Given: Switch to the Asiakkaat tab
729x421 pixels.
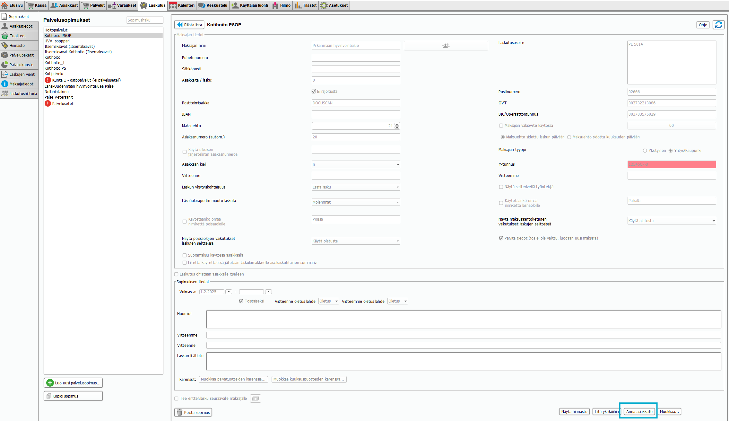Looking at the screenshot, I should pyautogui.click(x=64, y=5).
